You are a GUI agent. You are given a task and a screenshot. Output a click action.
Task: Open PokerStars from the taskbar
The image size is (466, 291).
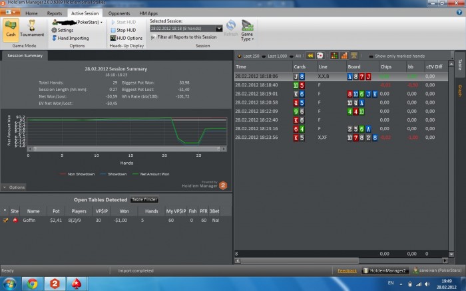coord(77,284)
